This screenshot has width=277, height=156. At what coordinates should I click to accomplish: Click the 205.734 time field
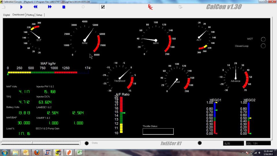258,143
